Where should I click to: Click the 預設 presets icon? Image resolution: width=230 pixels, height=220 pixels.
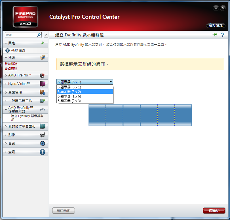pos(43,57)
